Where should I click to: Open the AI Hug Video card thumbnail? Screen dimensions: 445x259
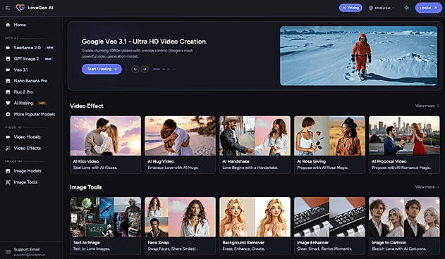181,136
